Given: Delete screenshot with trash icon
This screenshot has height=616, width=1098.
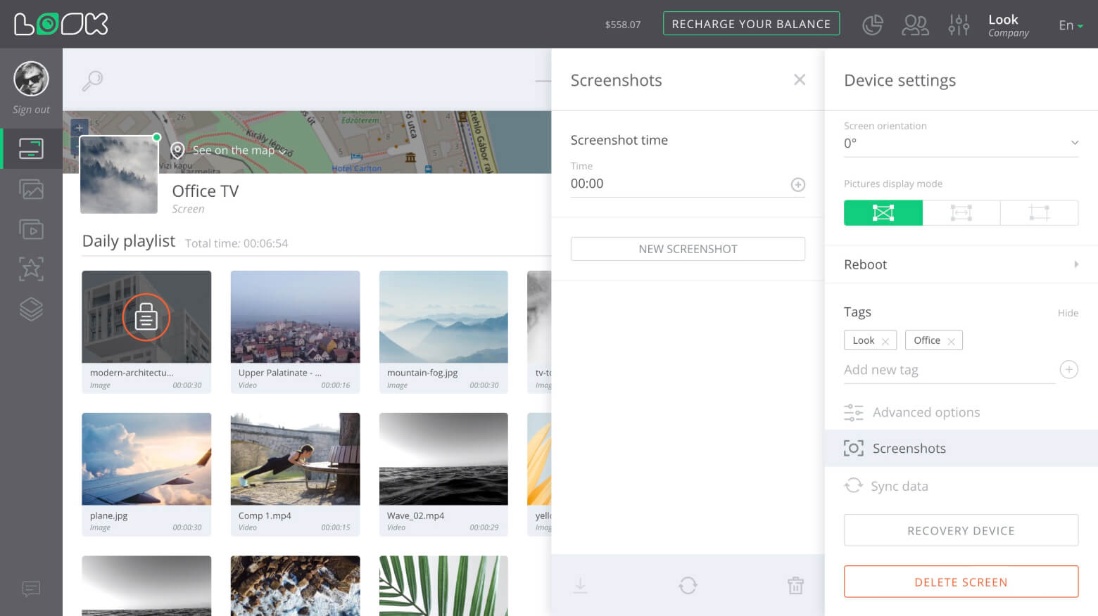Looking at the screenshot, I should [x=795, y=585].
